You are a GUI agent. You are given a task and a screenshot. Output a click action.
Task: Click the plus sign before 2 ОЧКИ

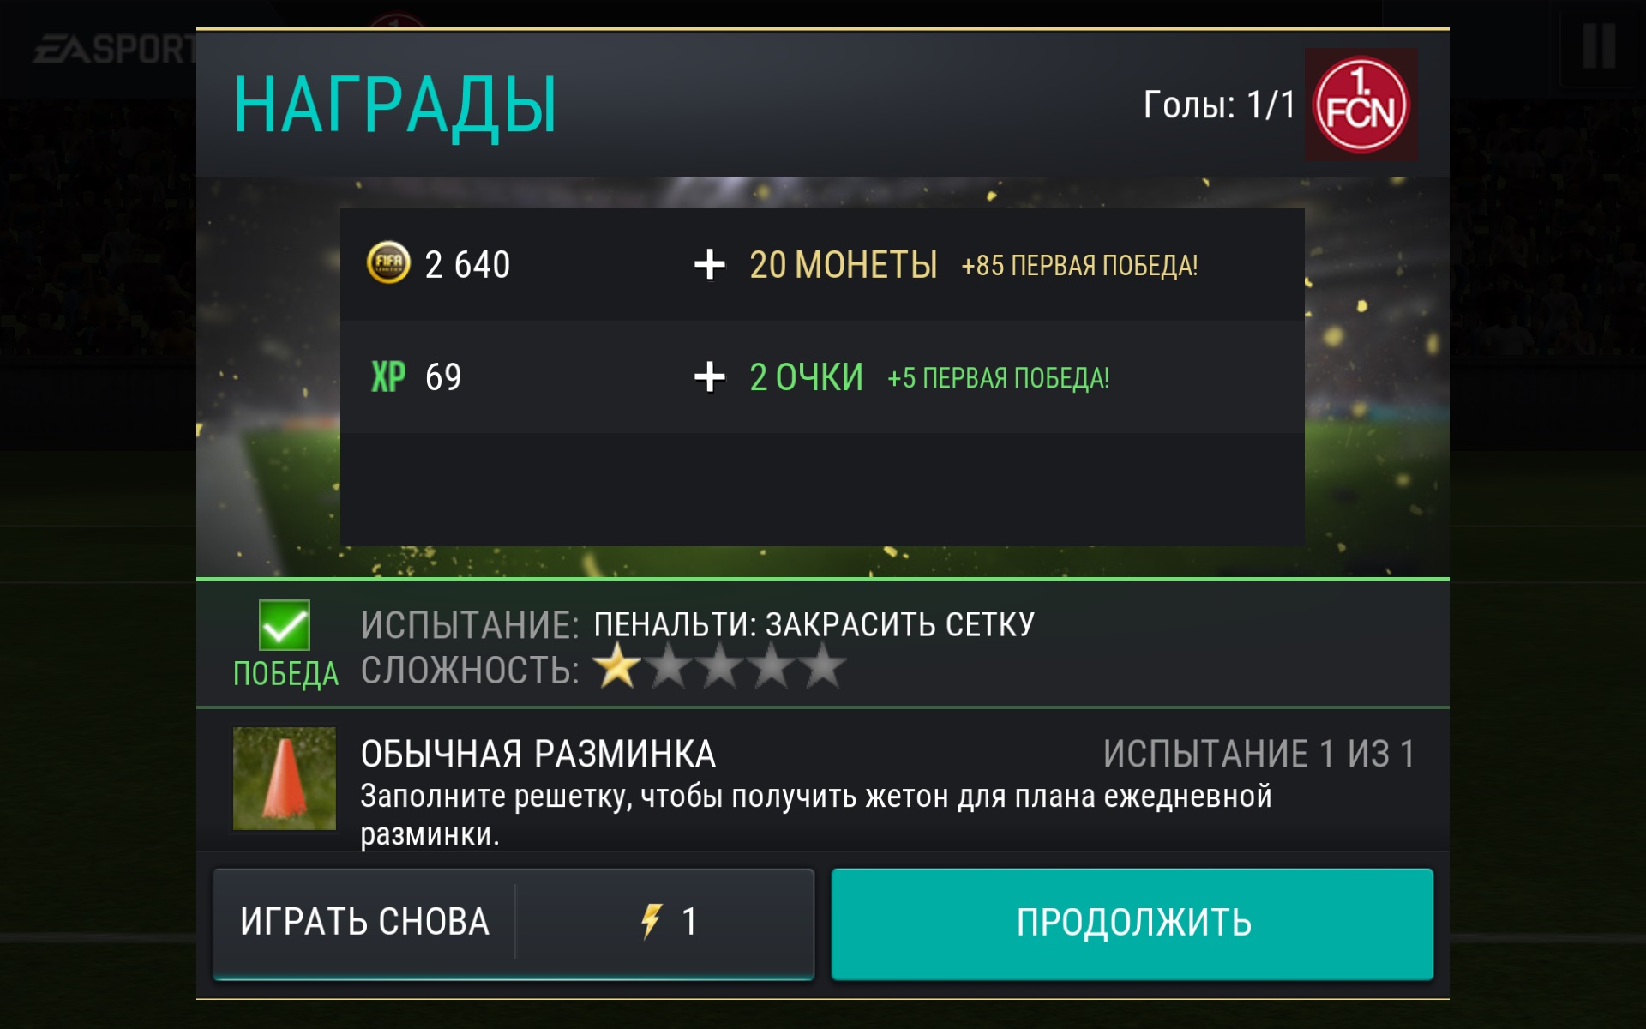click(710, 376)
